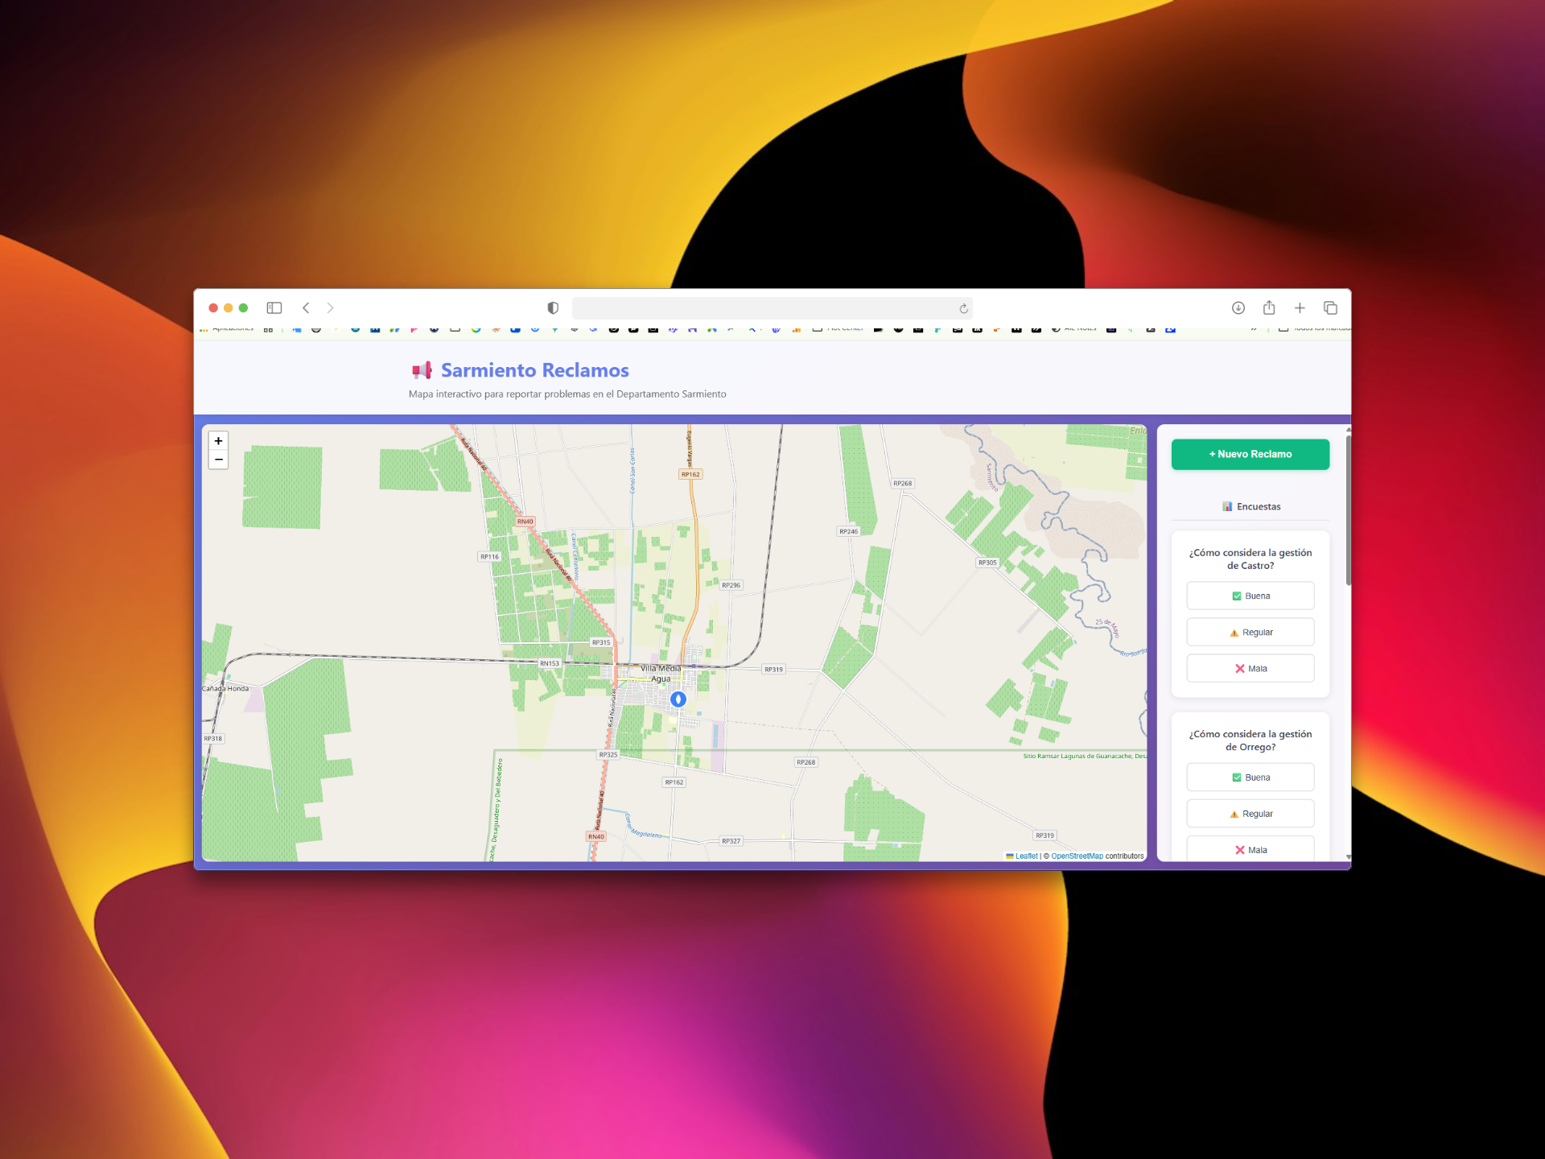Open the Safari share menu

tap(1269, 307)
